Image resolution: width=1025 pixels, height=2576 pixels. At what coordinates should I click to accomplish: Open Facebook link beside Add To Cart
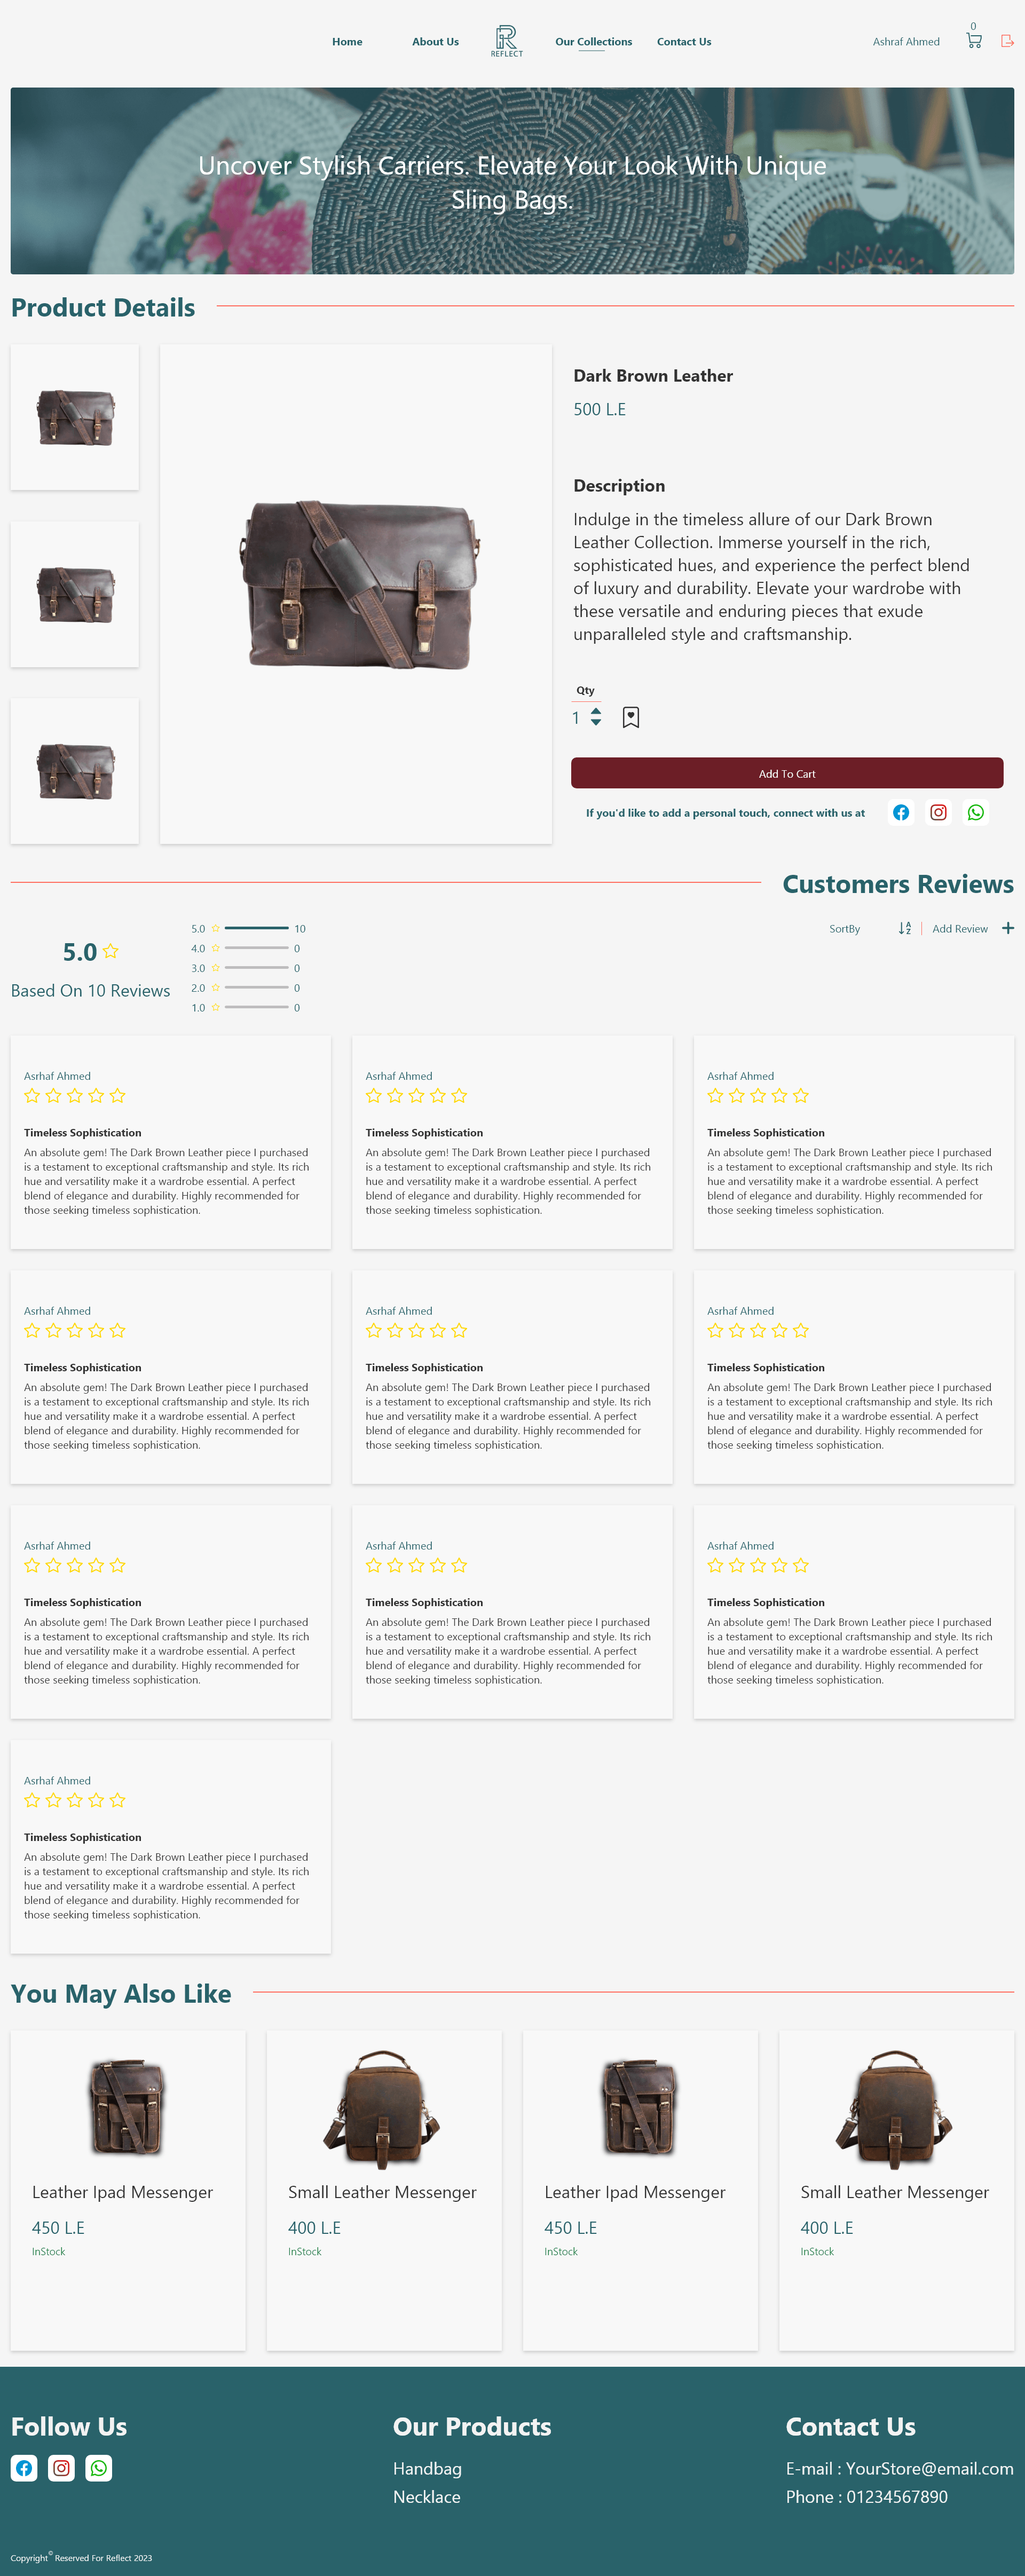[900, 812]
